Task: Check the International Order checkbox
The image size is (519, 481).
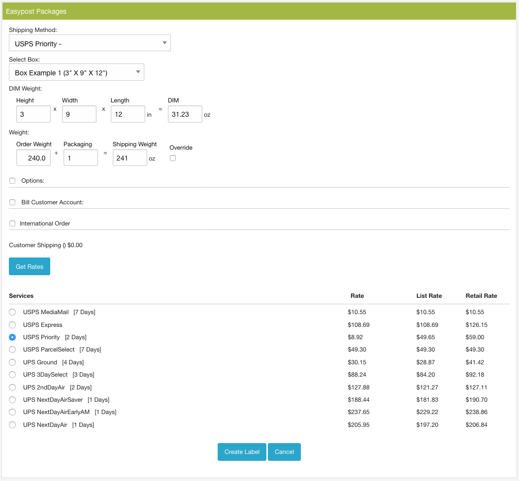Action: pyautogui.click(x=12, y=224)
